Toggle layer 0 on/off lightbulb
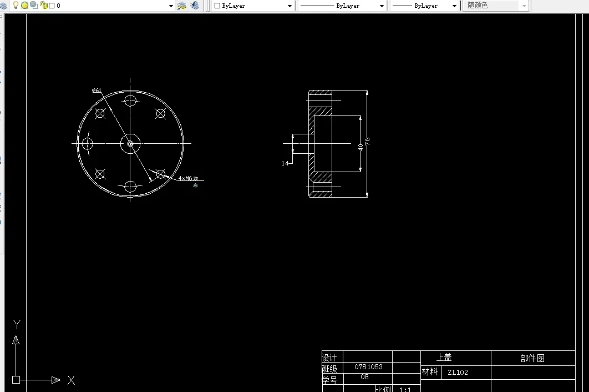 (x=16, y=5)
